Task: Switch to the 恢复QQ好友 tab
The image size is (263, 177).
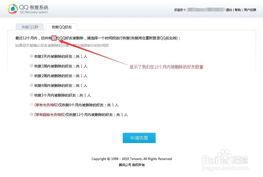Action: pyautogui.click(x=61, y=27)
